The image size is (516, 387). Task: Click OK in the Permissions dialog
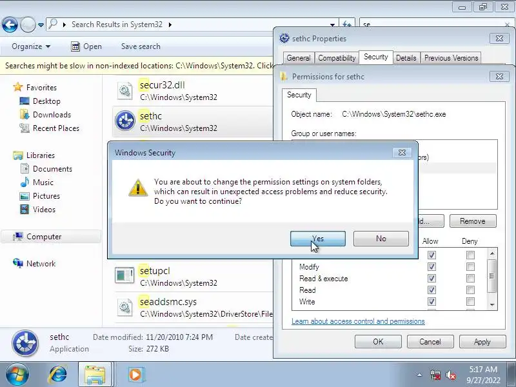(x=378, y=342)
